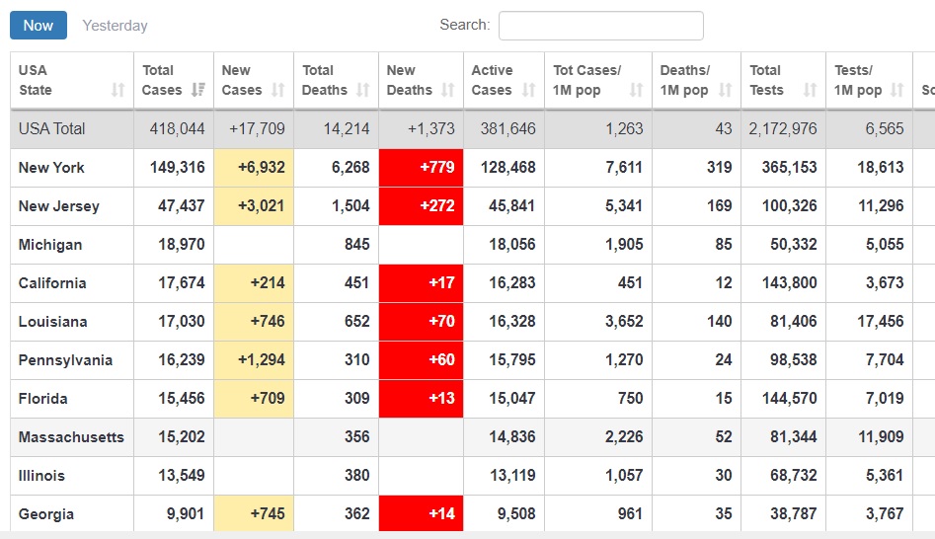Click New York's red +779 new deaths cell

point(422,168)
